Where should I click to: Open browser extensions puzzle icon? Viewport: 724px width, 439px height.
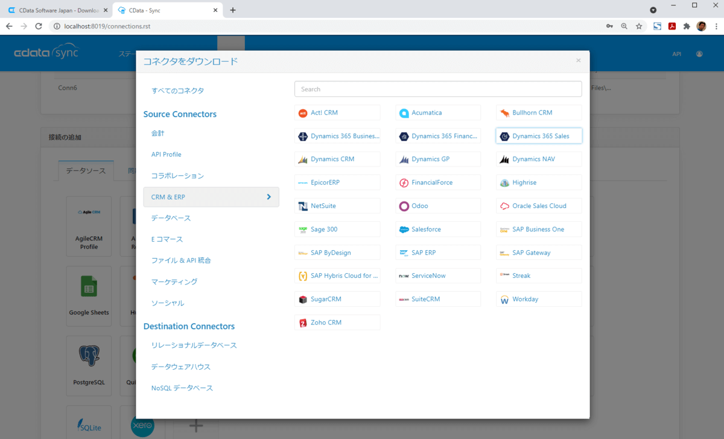[687, 27]
